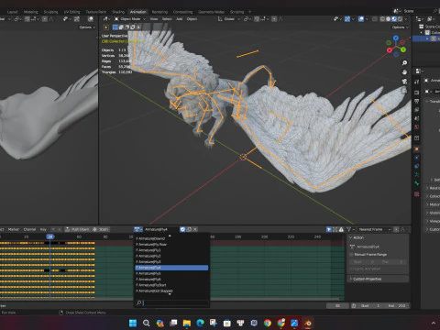This screenshot has height=330, width=440.
Task: Open left viewport Options dropdown
Action: (87, 27)
